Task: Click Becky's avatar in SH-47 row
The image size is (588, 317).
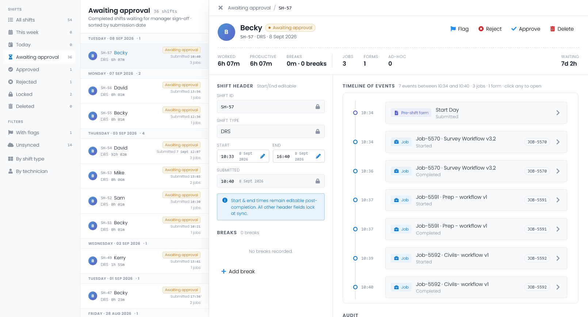Action: click(x=93, y=296)
